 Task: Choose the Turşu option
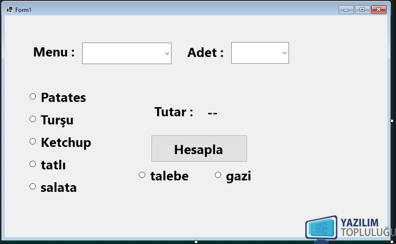tap(32, 119)
